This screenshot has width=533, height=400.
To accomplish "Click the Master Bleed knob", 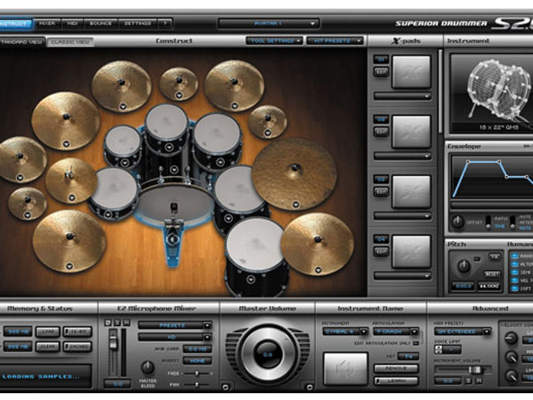I will point(148,368).
